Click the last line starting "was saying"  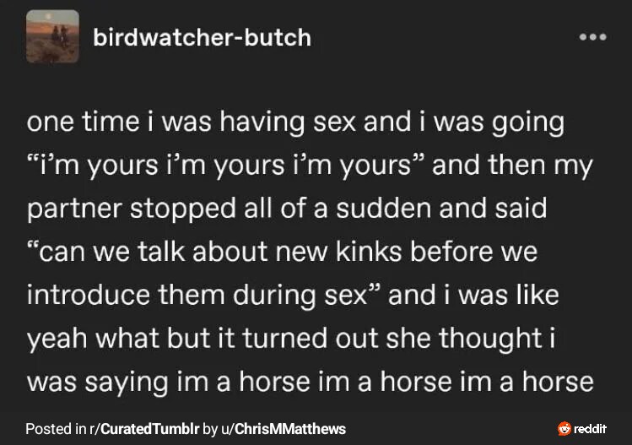tap(310, 381)
